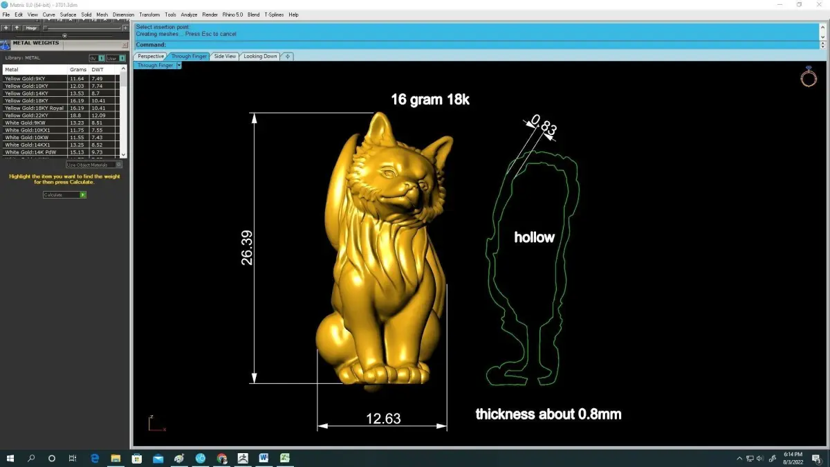Select Yellow Gold:22KY row

tap(61, 115)
